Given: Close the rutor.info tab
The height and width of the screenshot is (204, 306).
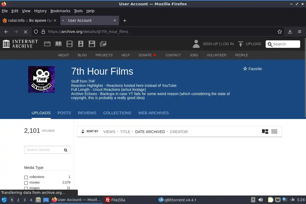Looking at the screenshot, I should [x=55, y=20].
